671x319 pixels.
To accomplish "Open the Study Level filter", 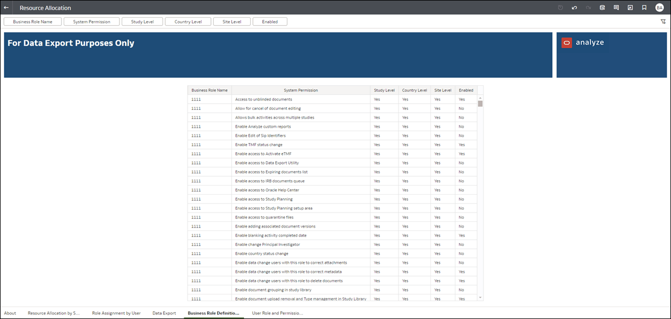I will click(142, 22).
